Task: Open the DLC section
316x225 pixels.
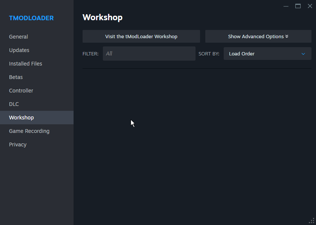Action: click(x=37, y=104)
